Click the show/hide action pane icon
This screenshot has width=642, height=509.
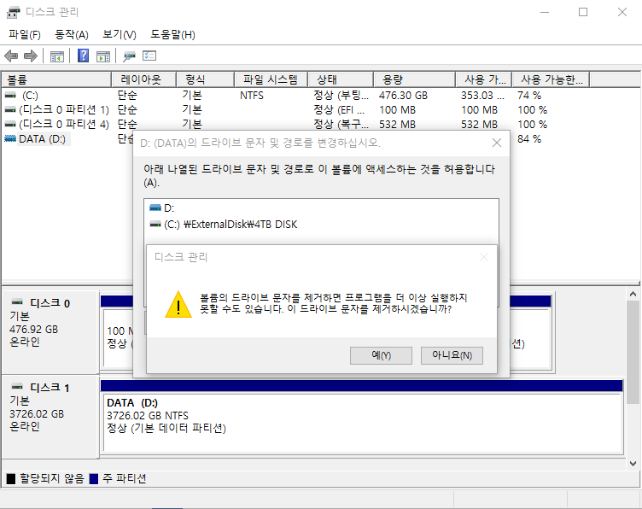pyautogui.click(x=103, y=56)
